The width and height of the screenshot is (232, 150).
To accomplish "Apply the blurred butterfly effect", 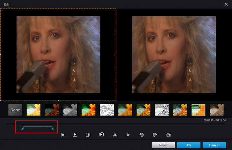I will click(125, 110).
